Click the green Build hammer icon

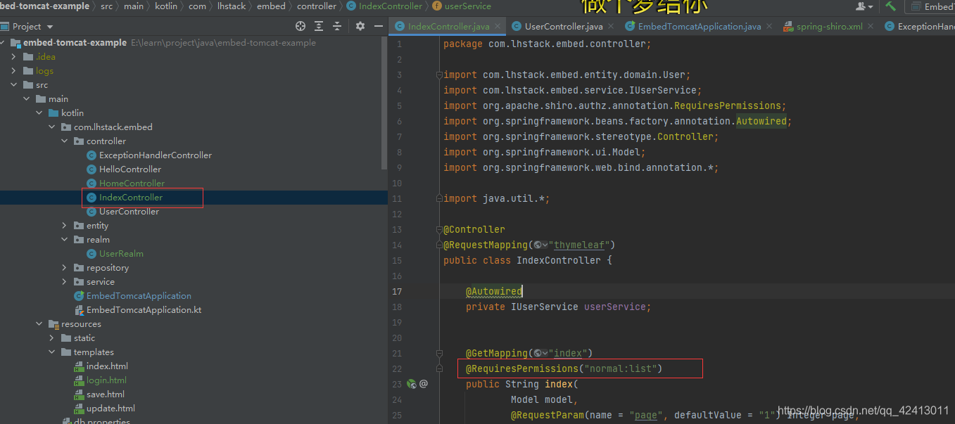pyautogui.click(x=891, y=6)
